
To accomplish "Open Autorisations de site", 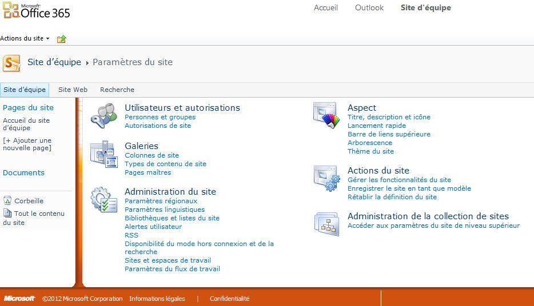I will [158, 126].
